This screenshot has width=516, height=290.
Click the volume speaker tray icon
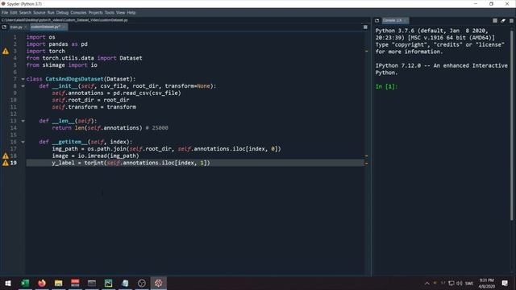point(460,283)
